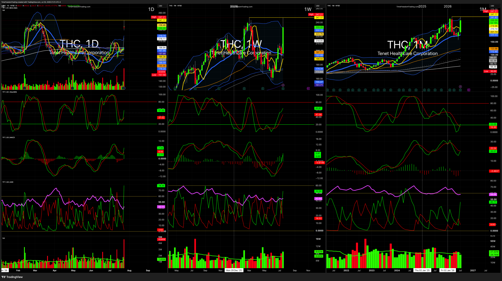Click the 'Thu 02 Jan '25' date label
This screenshot has width=502, height=281.
(422, 270)
